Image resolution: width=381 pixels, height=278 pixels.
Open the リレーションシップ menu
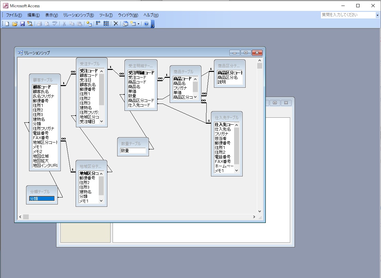point(78,15)
